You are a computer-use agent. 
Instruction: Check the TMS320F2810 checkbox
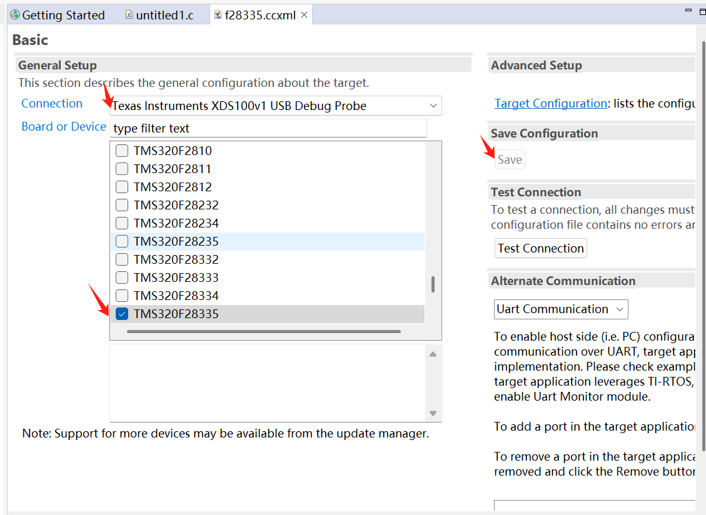(122, 151)
